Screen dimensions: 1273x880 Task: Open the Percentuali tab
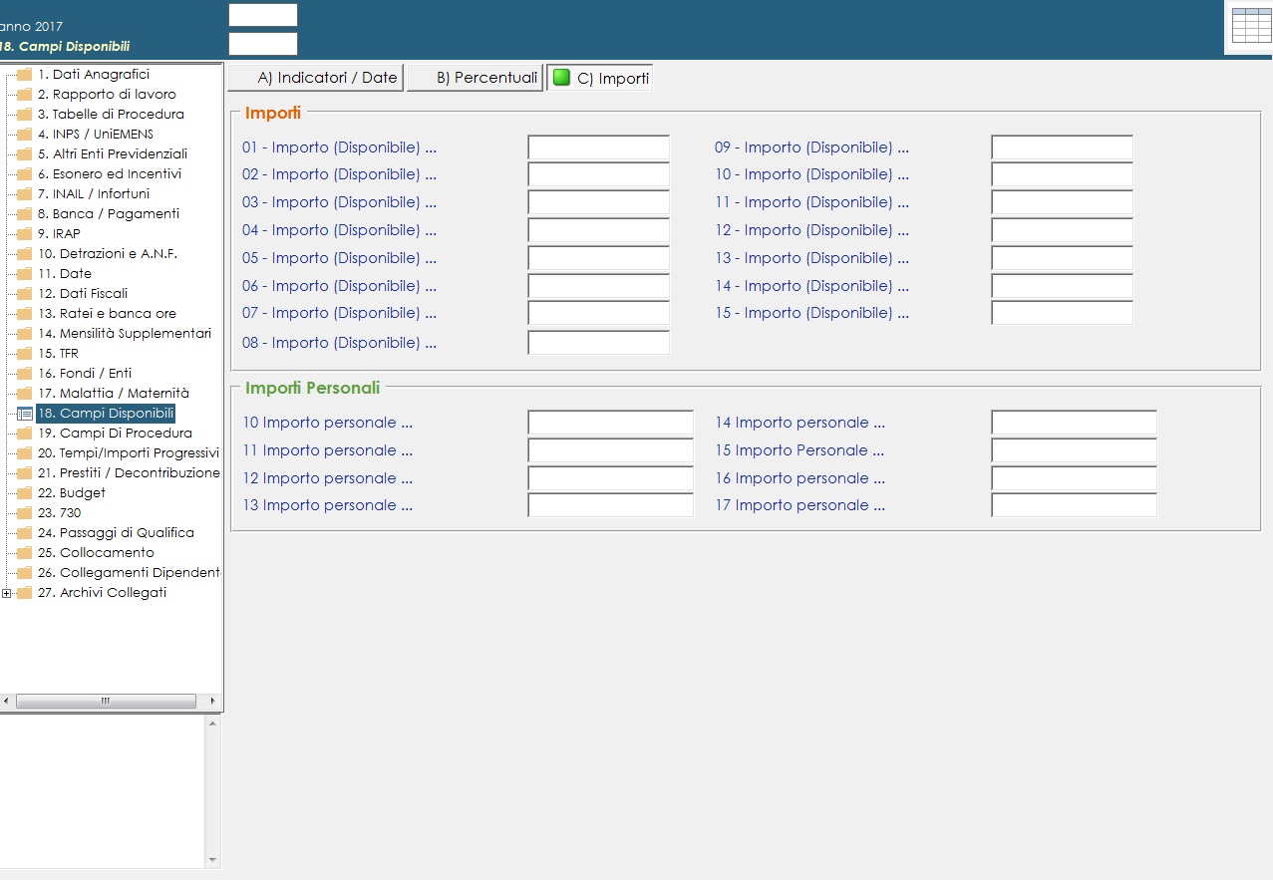476,78
